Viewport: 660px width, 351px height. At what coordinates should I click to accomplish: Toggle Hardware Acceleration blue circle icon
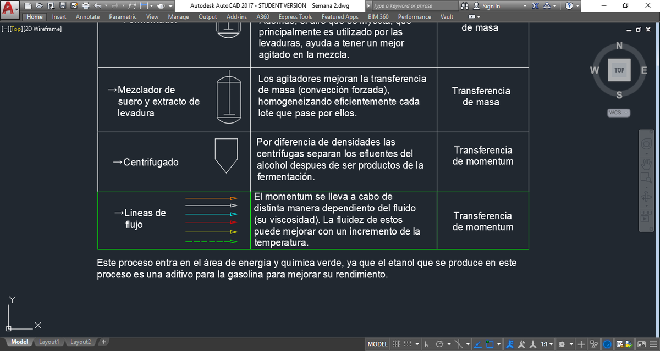click(x=607, y=344)
